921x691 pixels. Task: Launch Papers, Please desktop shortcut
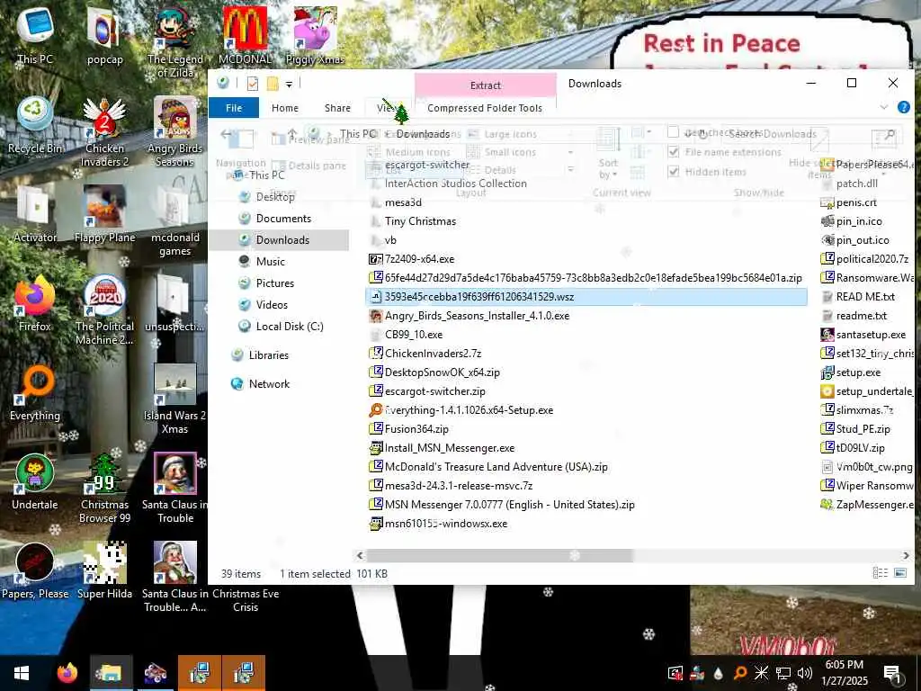[x=35, y=570]
